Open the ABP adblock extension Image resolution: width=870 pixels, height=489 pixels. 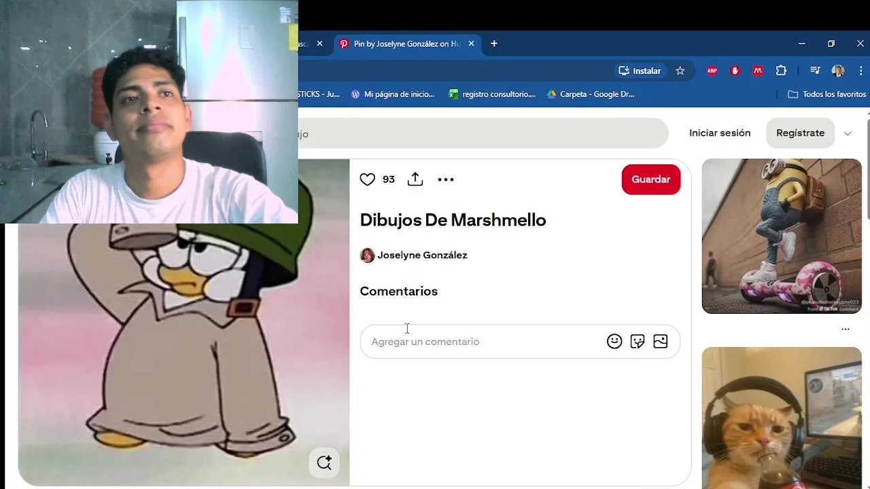[712, 71]
